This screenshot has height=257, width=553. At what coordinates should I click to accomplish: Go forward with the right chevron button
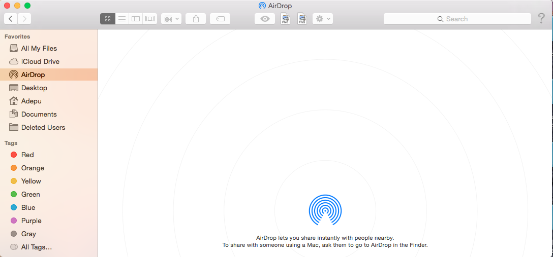(24, 19)
